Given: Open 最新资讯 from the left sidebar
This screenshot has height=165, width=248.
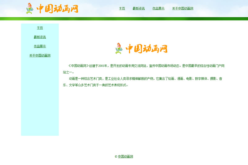Looking at the screenshot, I should click(40, 37).
